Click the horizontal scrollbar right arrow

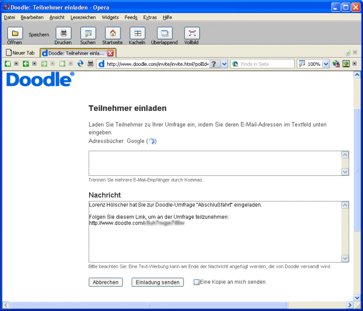tap(350, 305)
